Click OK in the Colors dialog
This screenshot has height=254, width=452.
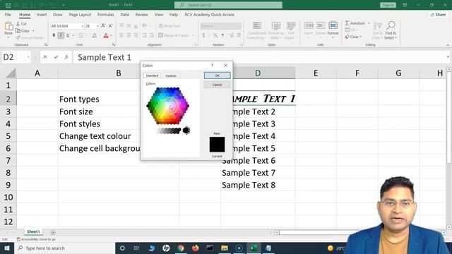217,75
